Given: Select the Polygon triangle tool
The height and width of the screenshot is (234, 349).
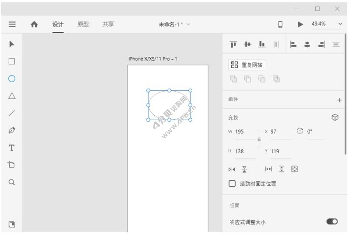Looking at the screenshot, I should tap(12, 96).
